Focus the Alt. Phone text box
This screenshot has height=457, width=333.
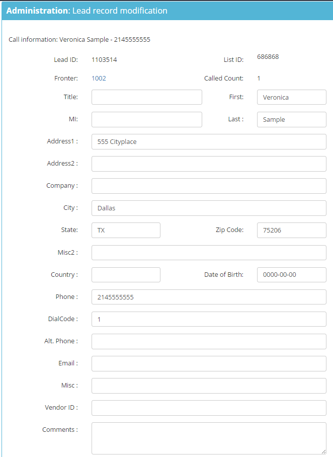click(x=209, y=341)
